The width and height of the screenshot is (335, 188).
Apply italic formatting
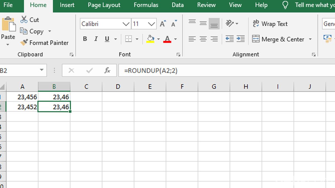(x=96, y=39)
